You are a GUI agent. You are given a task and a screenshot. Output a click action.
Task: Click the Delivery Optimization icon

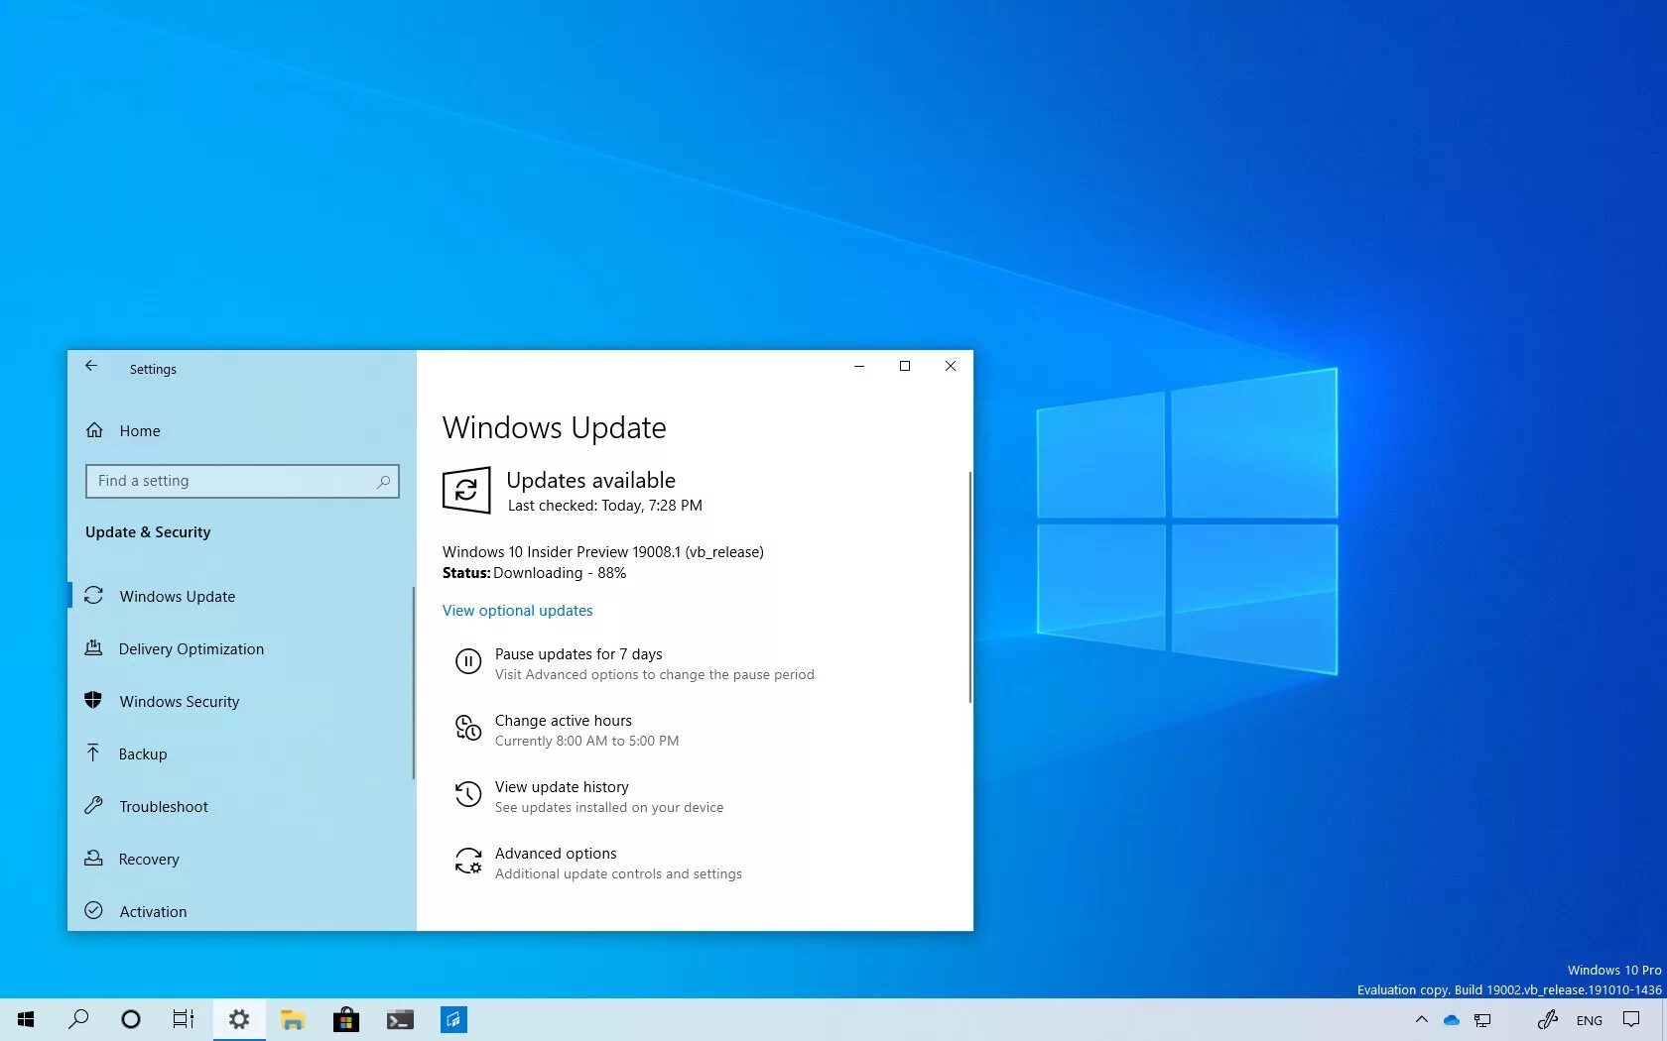click(x=93, y=647)
